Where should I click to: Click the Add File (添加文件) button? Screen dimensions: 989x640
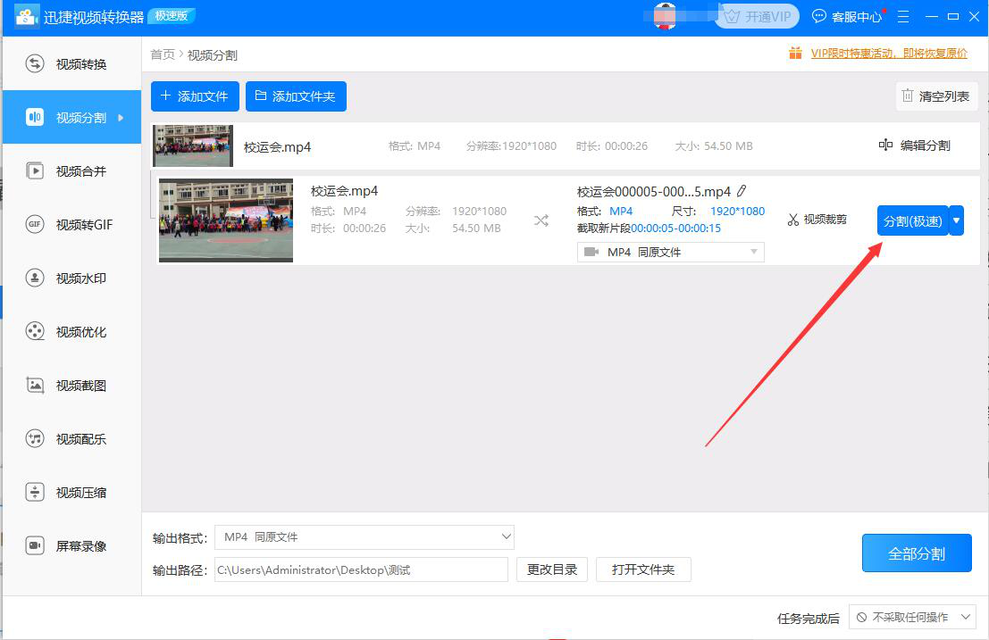[195, 96]
